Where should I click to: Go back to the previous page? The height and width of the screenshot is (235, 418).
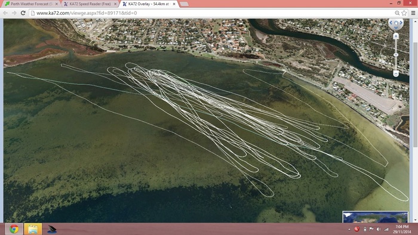click(x=5, y=13)
